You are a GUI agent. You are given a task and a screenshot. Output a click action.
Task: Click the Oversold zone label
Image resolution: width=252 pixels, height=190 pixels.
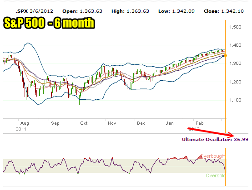(216, 175)
